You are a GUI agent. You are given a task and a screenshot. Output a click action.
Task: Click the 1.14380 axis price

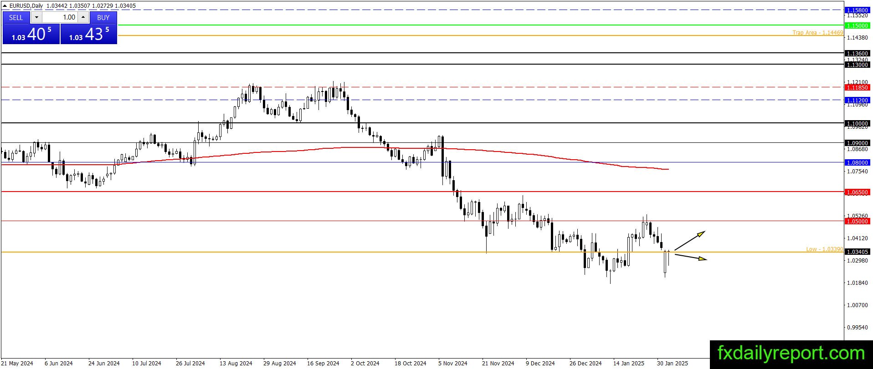click(x=857, y=37)
